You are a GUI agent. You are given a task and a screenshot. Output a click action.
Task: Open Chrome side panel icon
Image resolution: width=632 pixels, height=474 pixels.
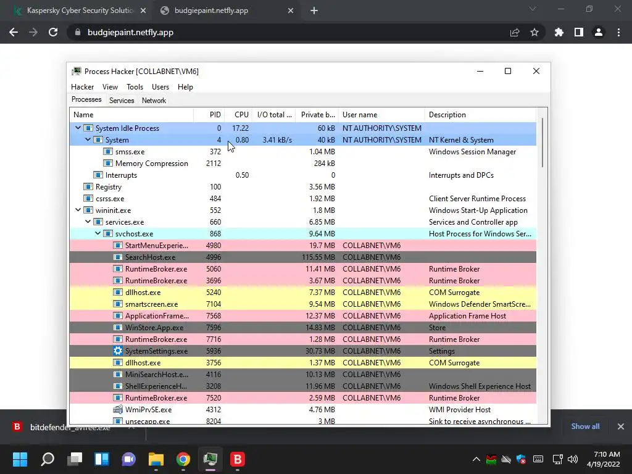579,32
